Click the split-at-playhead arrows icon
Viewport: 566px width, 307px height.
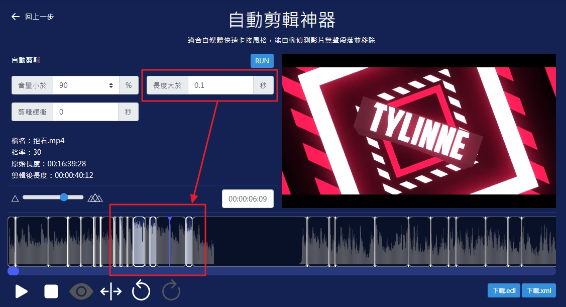[x=111, y=291]
